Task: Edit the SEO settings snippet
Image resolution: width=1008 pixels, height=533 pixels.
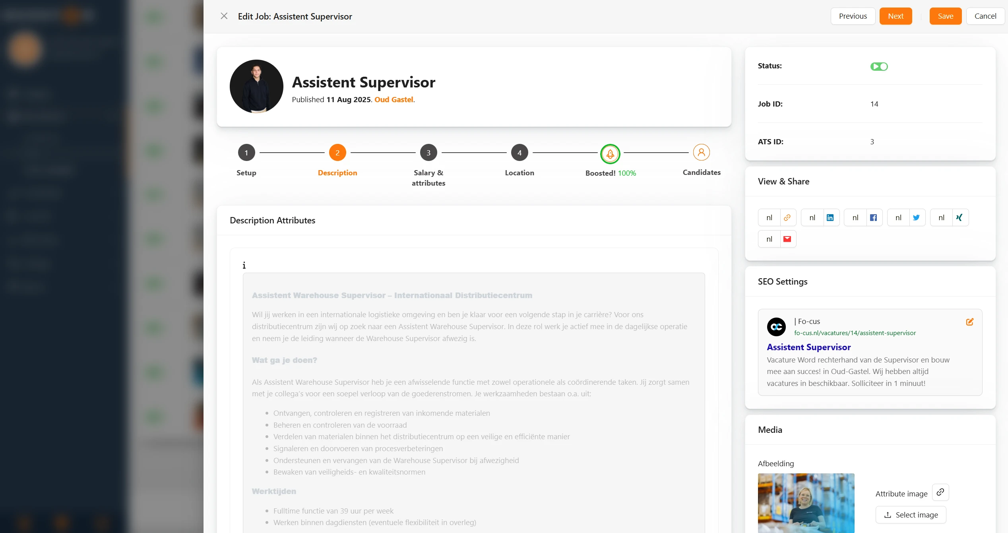Action: [x=969, y=322]
